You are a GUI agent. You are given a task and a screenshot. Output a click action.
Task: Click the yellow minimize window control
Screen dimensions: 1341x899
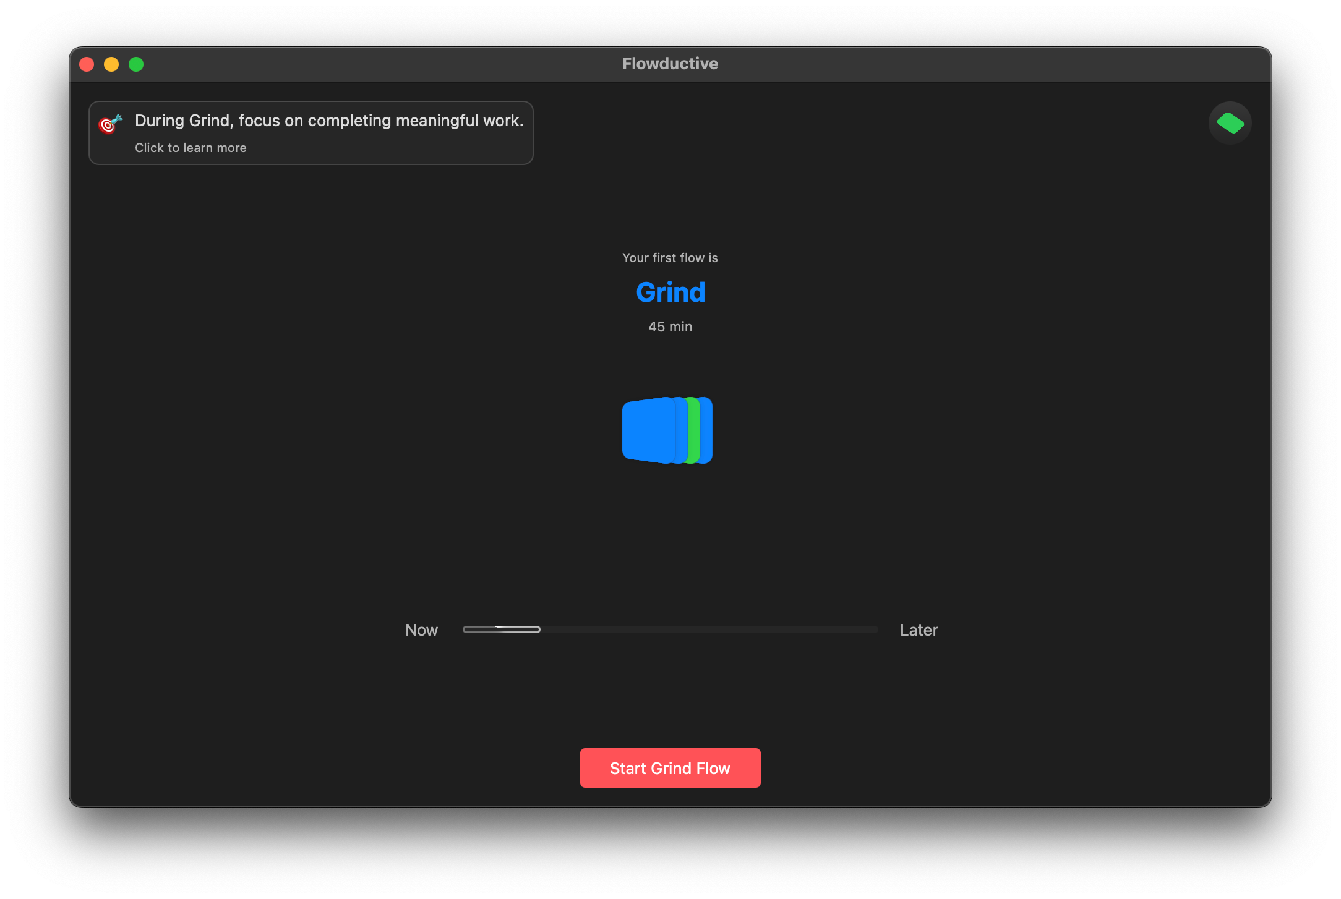[x=112, y=64]
